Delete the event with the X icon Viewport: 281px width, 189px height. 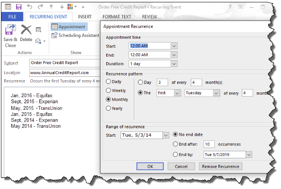pyautogui.click(x=26, y=30)
